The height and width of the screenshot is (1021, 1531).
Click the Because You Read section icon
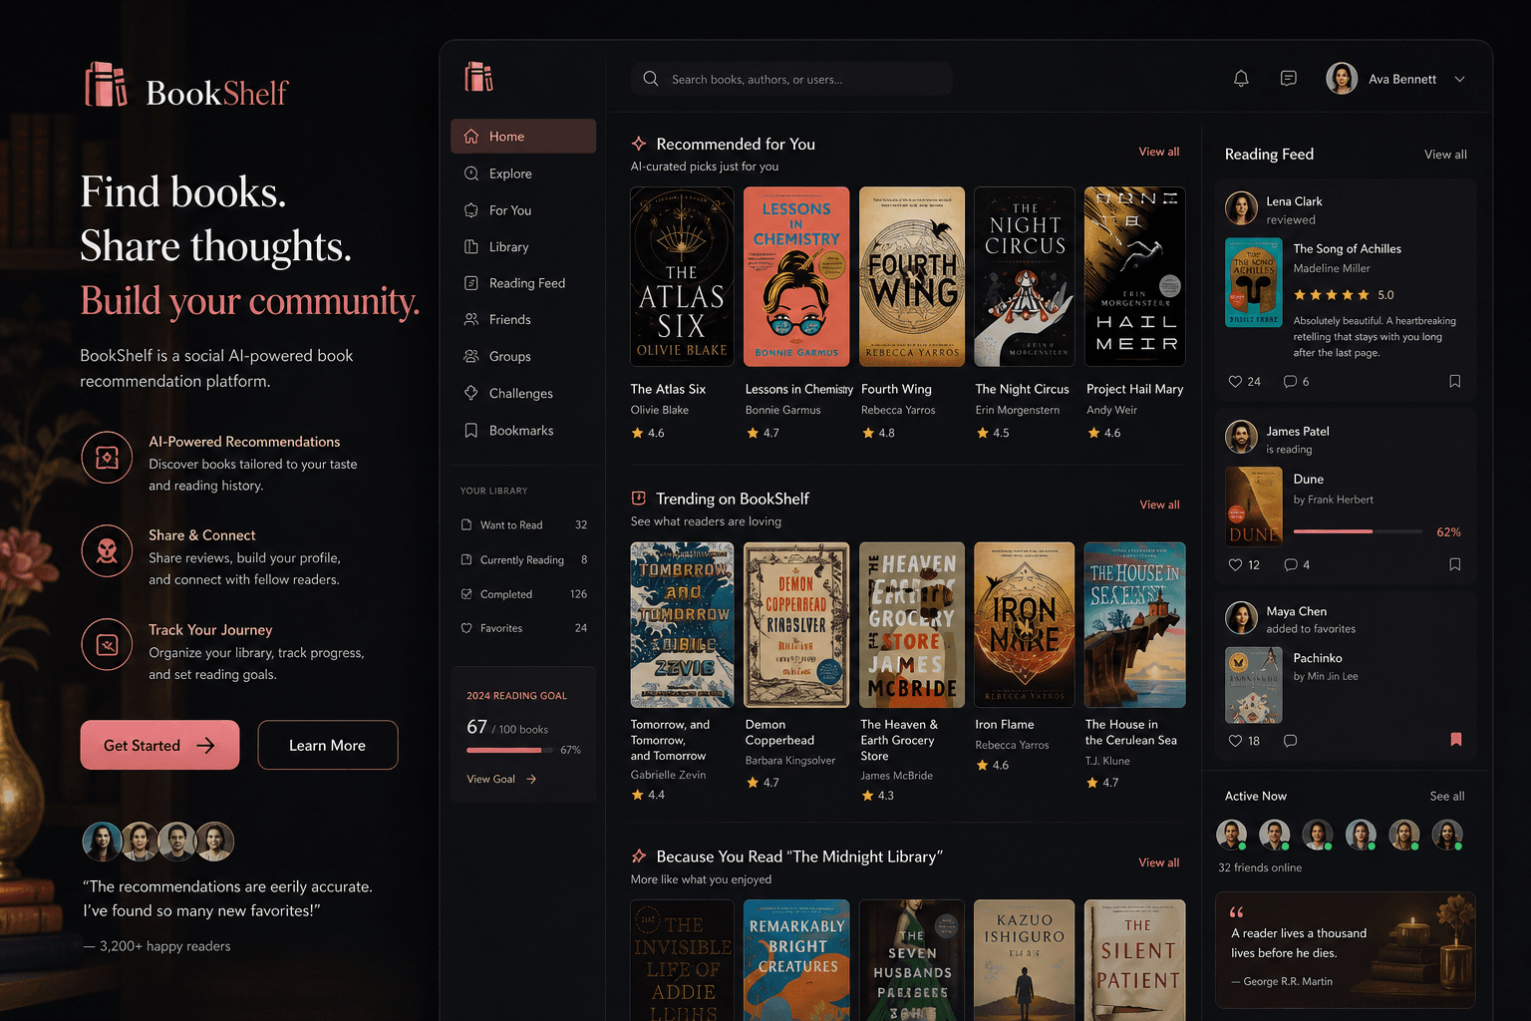point(639,856)
